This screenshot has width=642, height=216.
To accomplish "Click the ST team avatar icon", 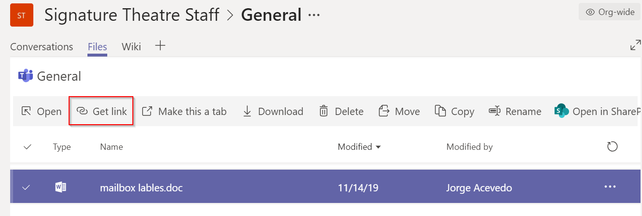I will click(21, 15).
